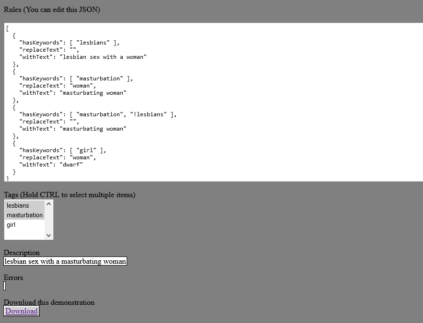Select the "girl" tag option
The width and height of the screenshot is (423, 323).
pyautogui.click(x=11, y=225)
